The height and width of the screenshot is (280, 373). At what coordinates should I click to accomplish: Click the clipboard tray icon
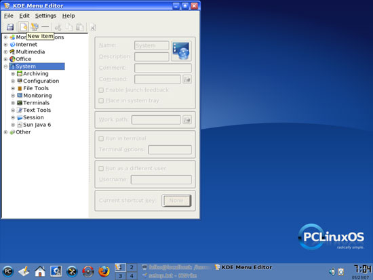tap(341, 271)
